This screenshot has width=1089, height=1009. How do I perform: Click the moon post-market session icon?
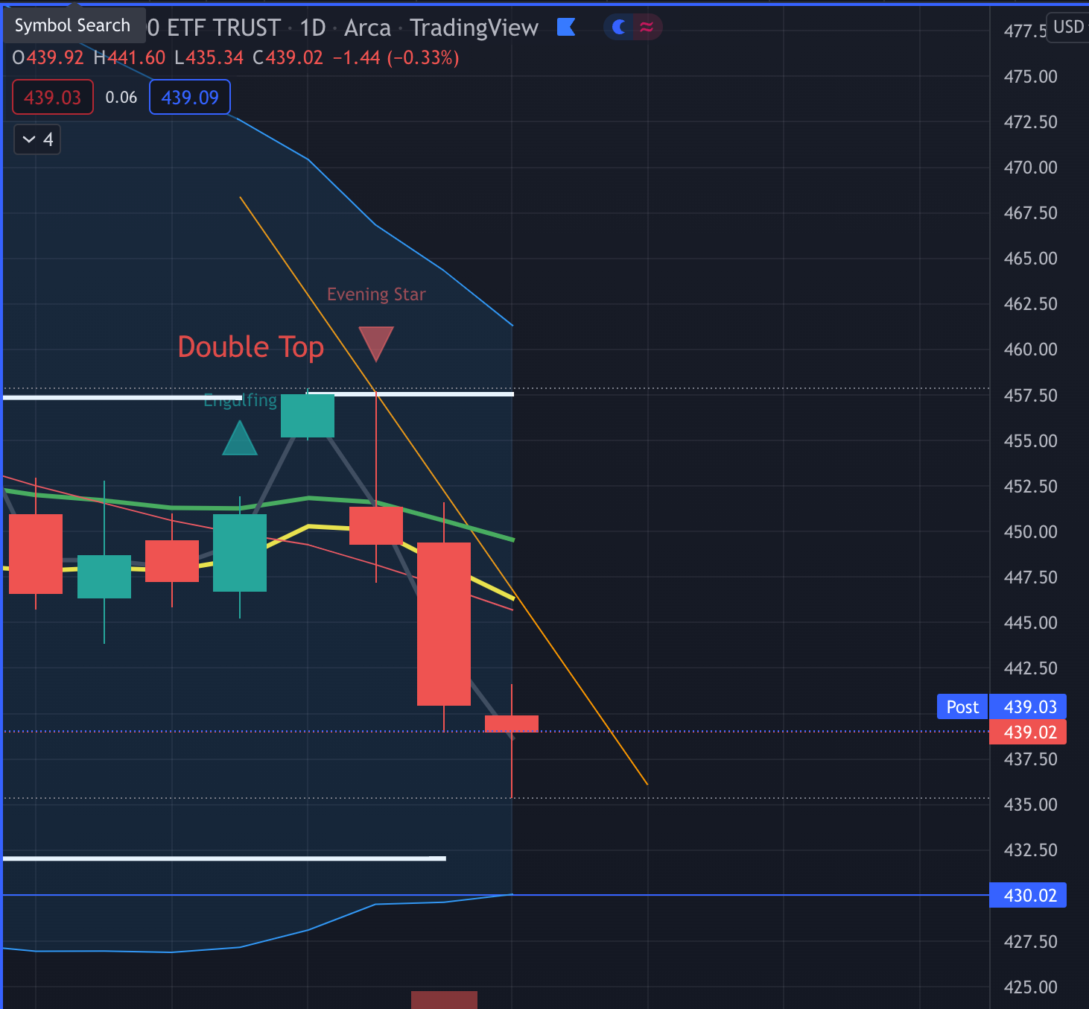[x=618, y=28]
